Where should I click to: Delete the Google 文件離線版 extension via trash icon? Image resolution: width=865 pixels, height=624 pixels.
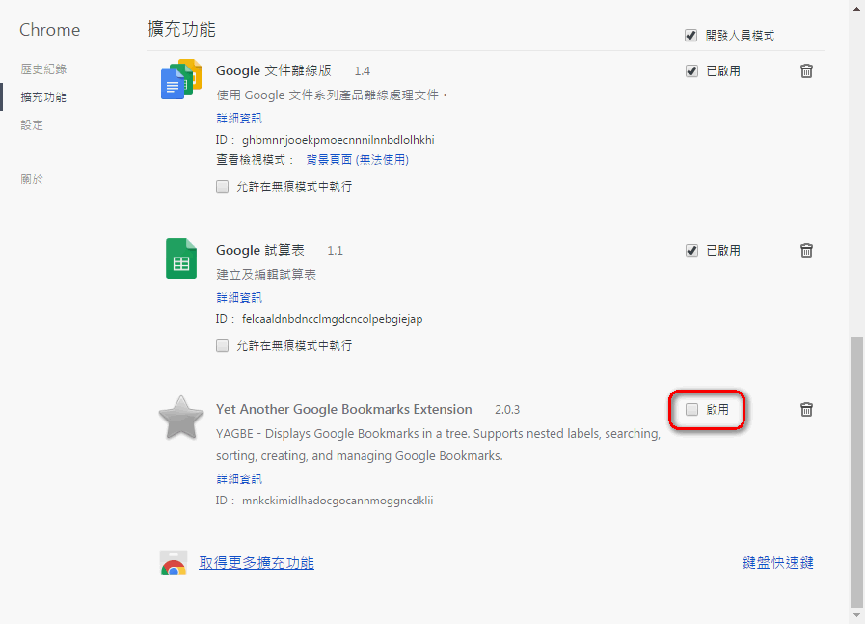point(806,71)
